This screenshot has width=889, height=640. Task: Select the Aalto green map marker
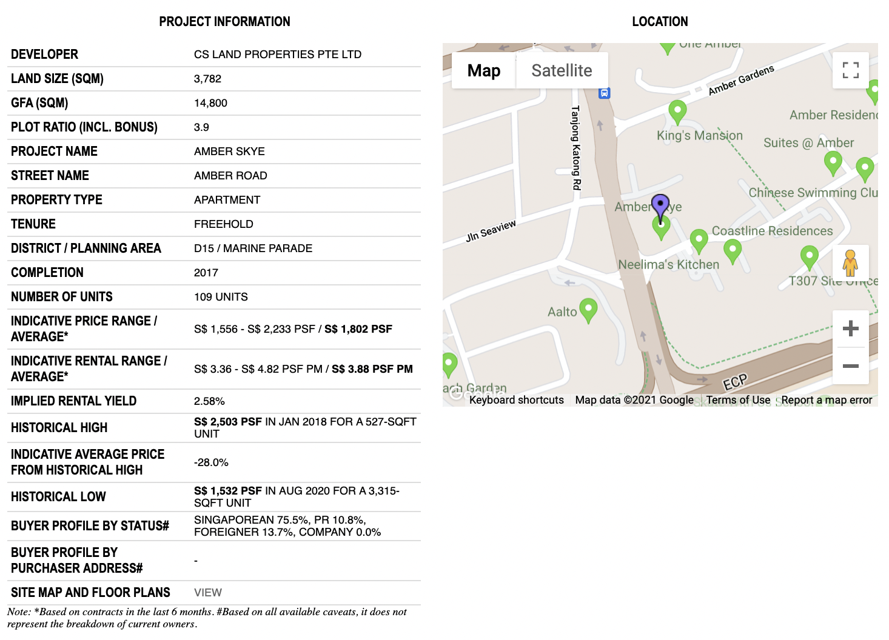(588, 310)
